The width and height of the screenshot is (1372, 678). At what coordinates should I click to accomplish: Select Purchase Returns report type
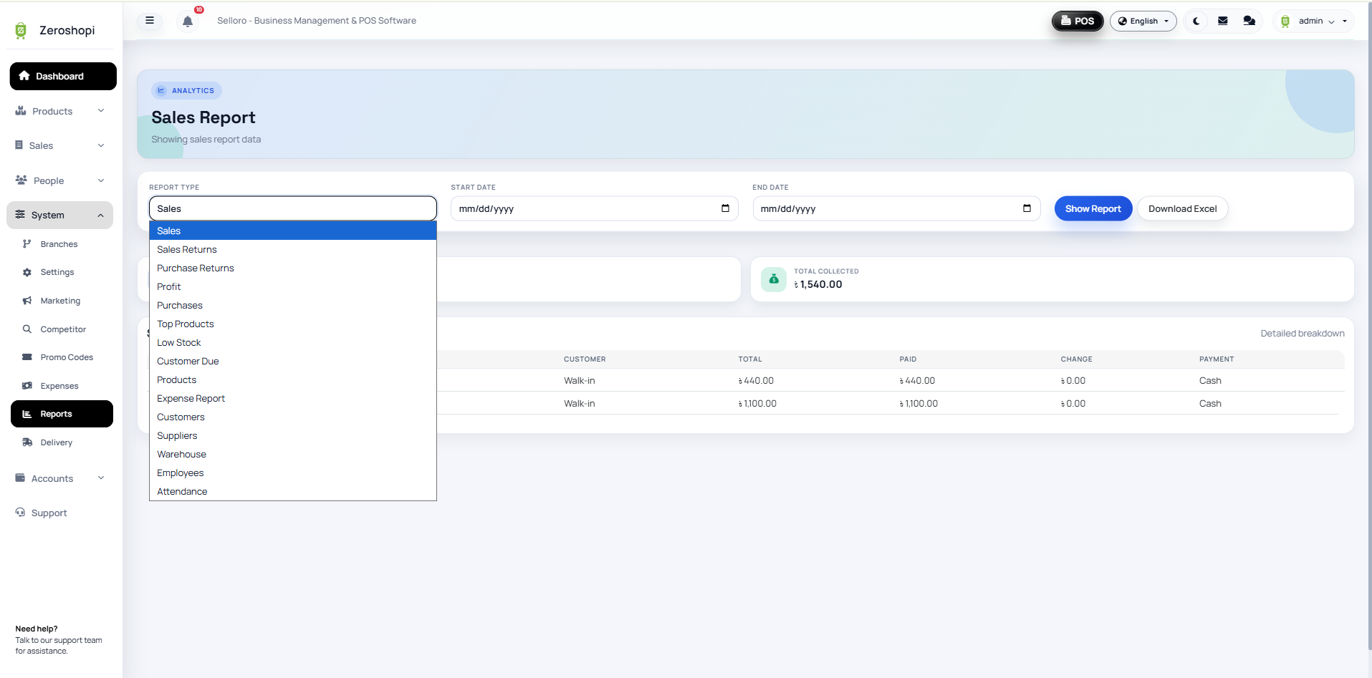293,268
